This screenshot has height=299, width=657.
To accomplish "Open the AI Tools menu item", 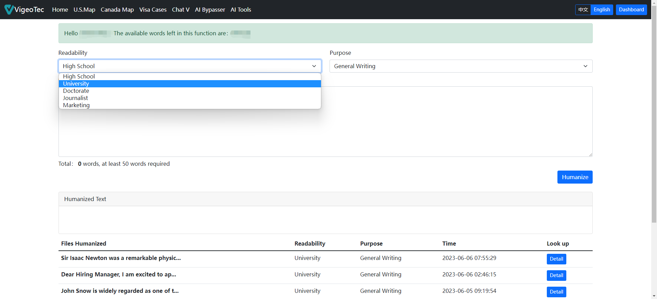I will [241, 10].
